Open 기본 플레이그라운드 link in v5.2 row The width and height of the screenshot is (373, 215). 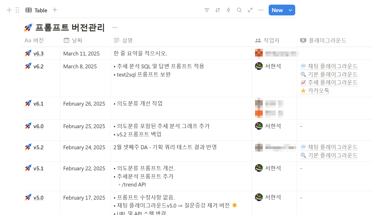(x=329, y=155)
